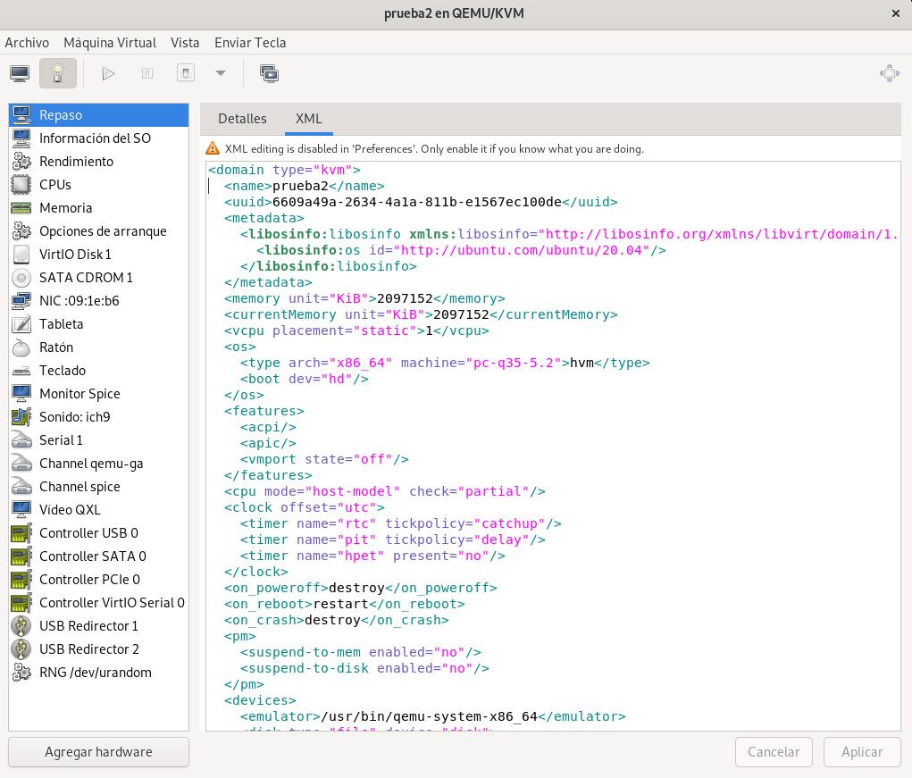This screenshot has height=778, width=912.
Task: Select the Teclado input device
Action: (99, 371)
